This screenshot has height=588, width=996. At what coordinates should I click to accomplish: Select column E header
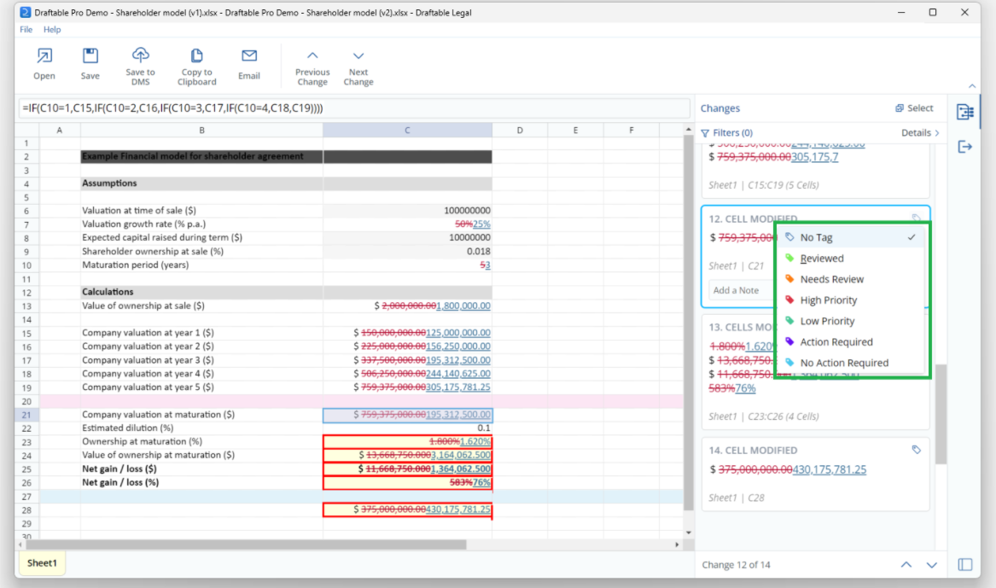pos(575,131)
